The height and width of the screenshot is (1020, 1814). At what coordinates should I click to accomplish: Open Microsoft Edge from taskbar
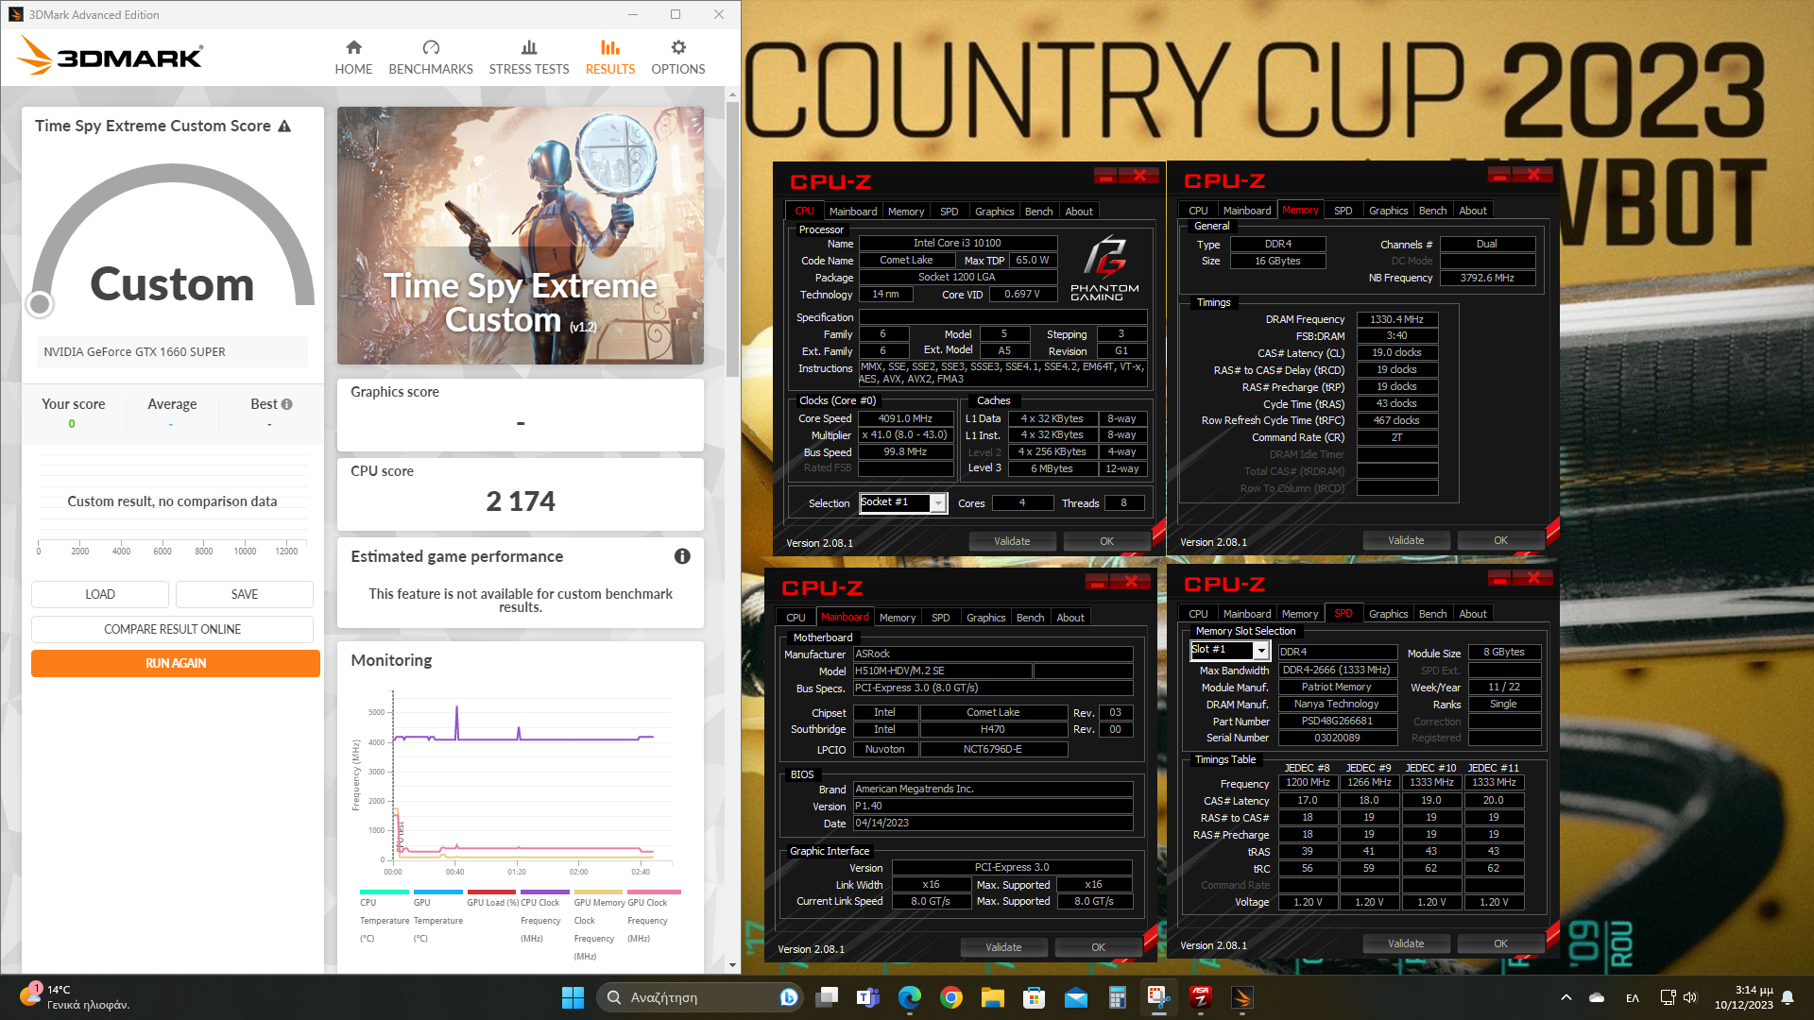click(x=910, y=997)
